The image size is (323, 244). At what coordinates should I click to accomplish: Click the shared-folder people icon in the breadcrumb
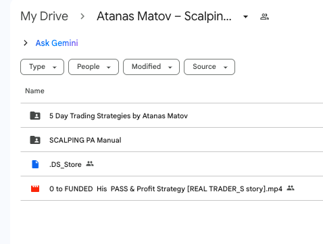coord(264,17)
